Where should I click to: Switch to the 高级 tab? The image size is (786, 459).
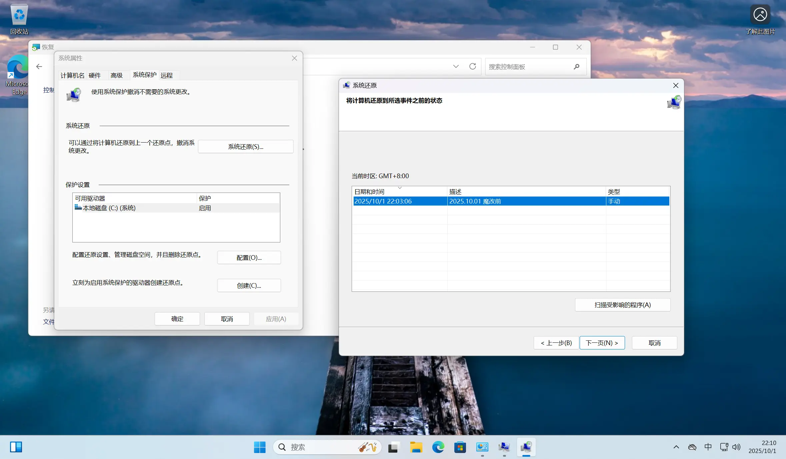pos(117,75)
